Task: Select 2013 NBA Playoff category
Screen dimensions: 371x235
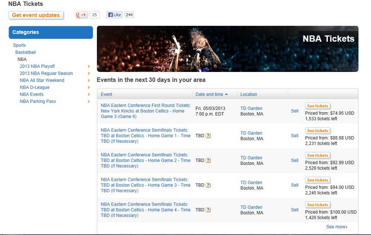Action: pyautogui.click(x=37, y=66)
